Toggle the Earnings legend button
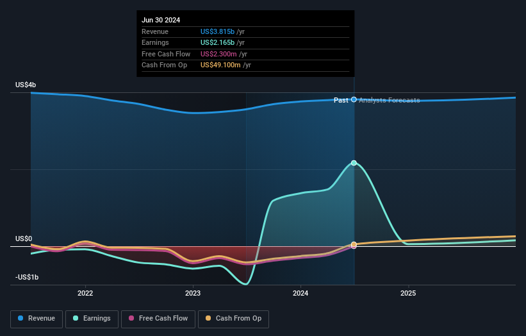The height and width of the screenshot is (336, 526). [92, 319]
